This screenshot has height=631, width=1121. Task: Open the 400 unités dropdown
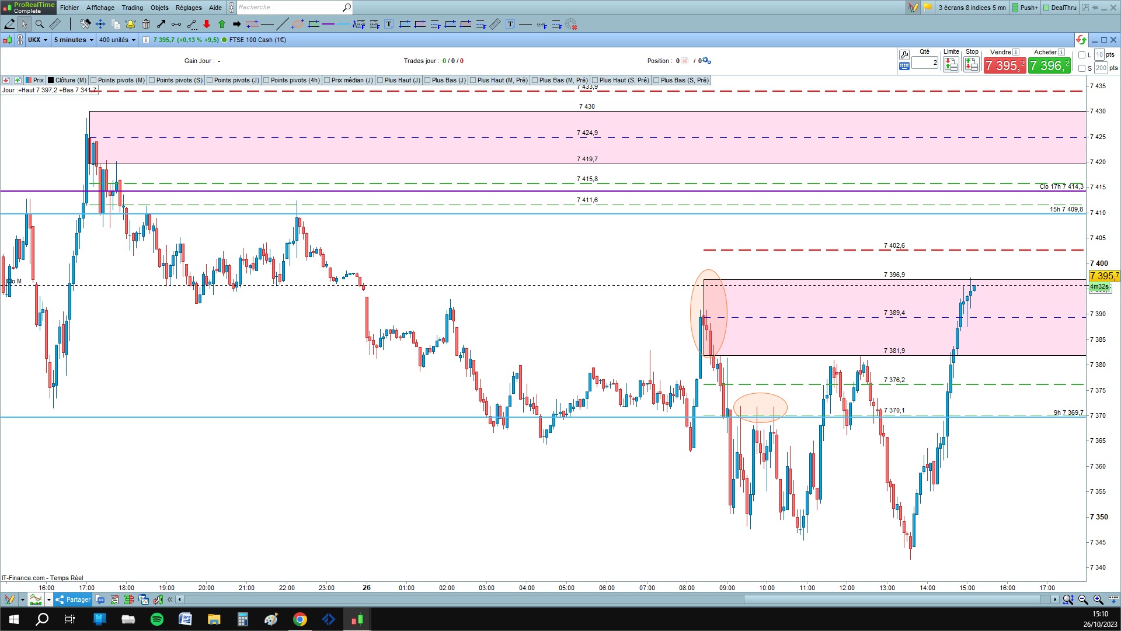click(x=117, y=40)
